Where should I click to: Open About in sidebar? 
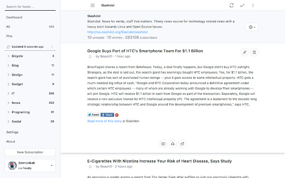tap(11, 142)
